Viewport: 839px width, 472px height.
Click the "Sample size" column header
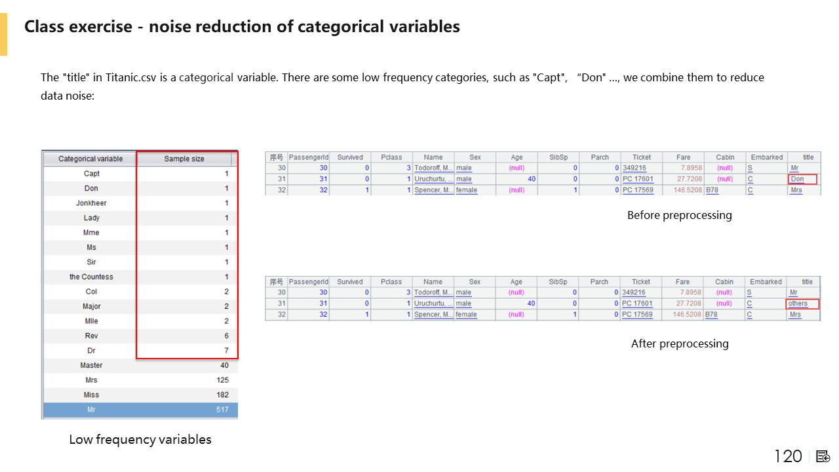pyautogui.click(x=184, y=159)
